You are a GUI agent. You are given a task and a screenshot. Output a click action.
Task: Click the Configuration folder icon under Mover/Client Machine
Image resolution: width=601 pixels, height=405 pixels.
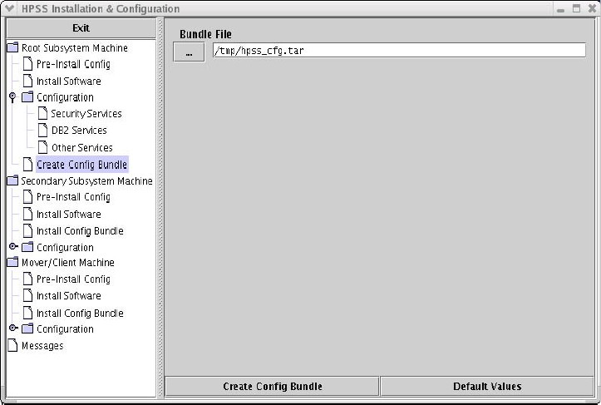pos(27,328)
